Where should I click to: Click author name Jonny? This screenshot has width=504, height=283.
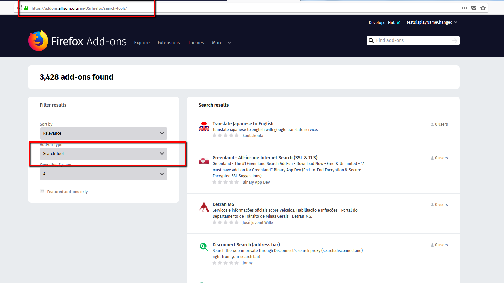coord(248,263)
